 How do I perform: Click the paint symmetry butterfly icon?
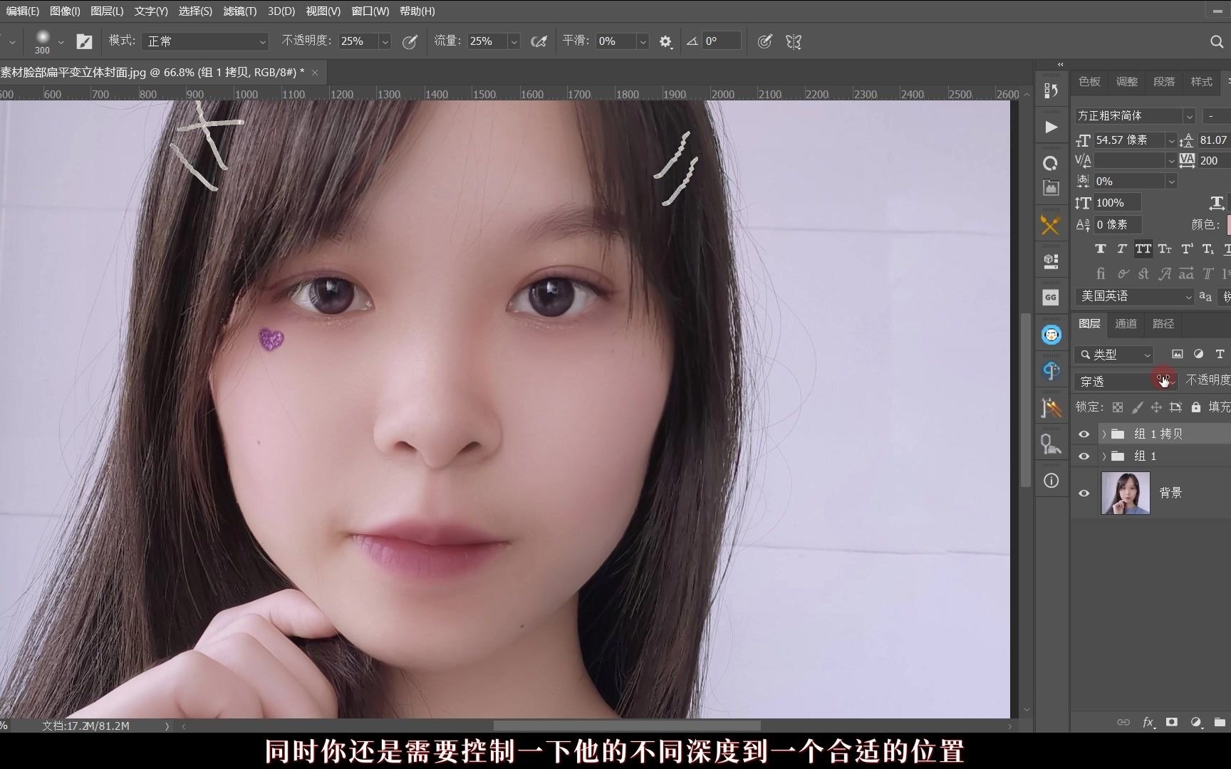click(x=793, y=41)
